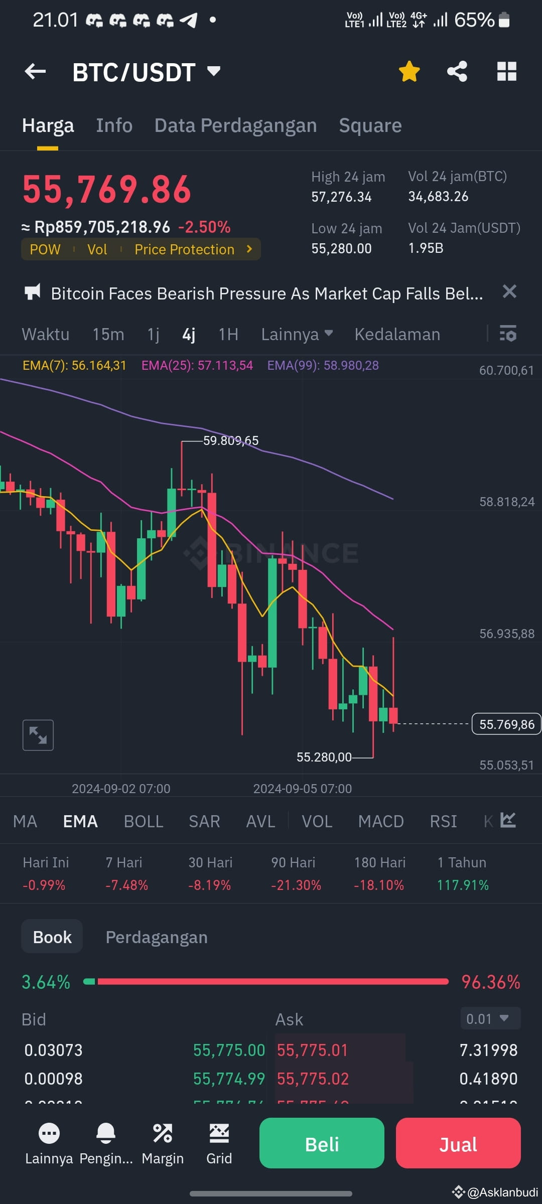The width and height of the screenshot is (542, 1204).
Task: Open the Lainnya timeframe dropdown
Action: (x=297, y=334)
